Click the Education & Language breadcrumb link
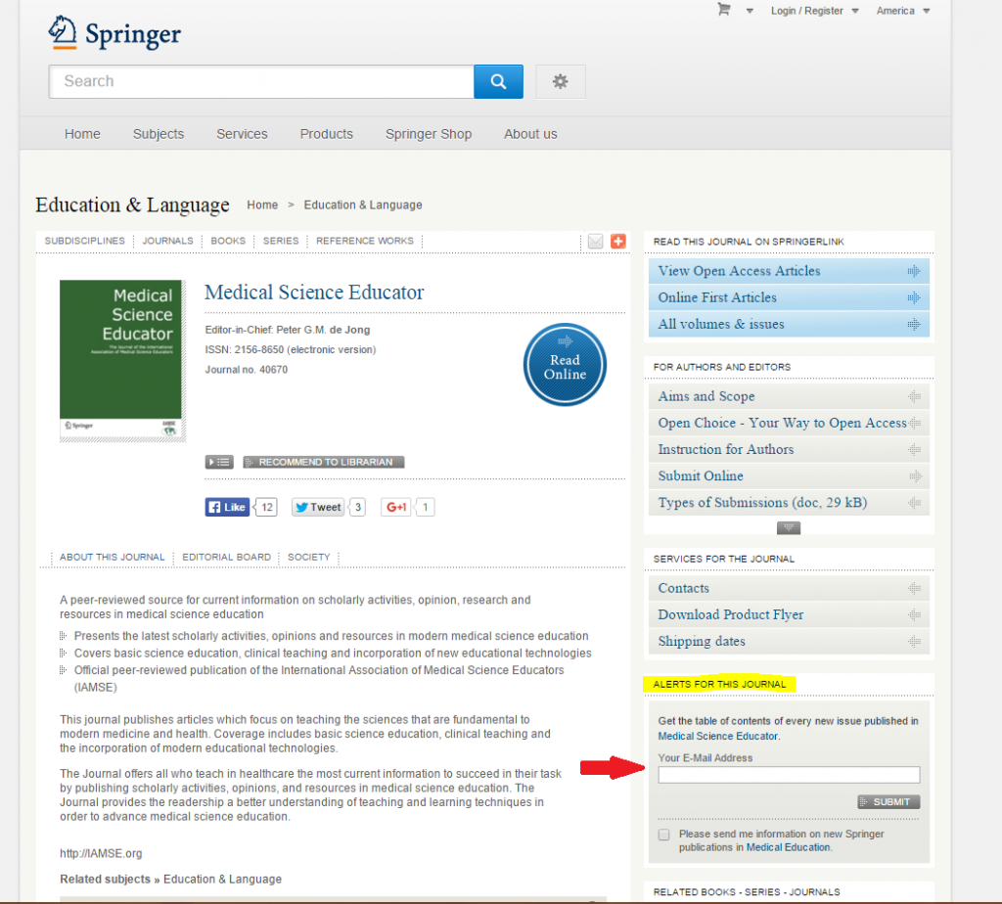The image size is (1002, 904). coord(363,205)
